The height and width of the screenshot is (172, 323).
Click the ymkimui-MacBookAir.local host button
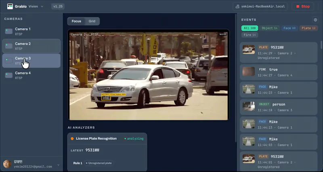pyautogui.click(x=261, y=6)
